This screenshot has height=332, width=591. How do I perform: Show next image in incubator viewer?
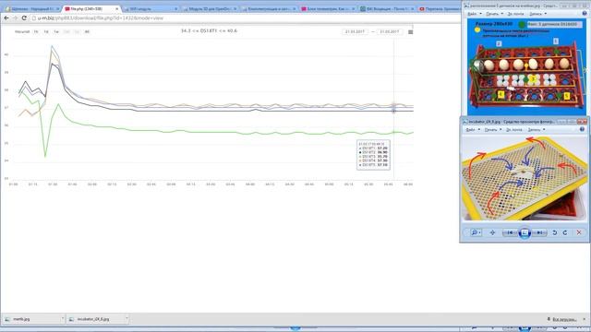click(x=539, y=232)
